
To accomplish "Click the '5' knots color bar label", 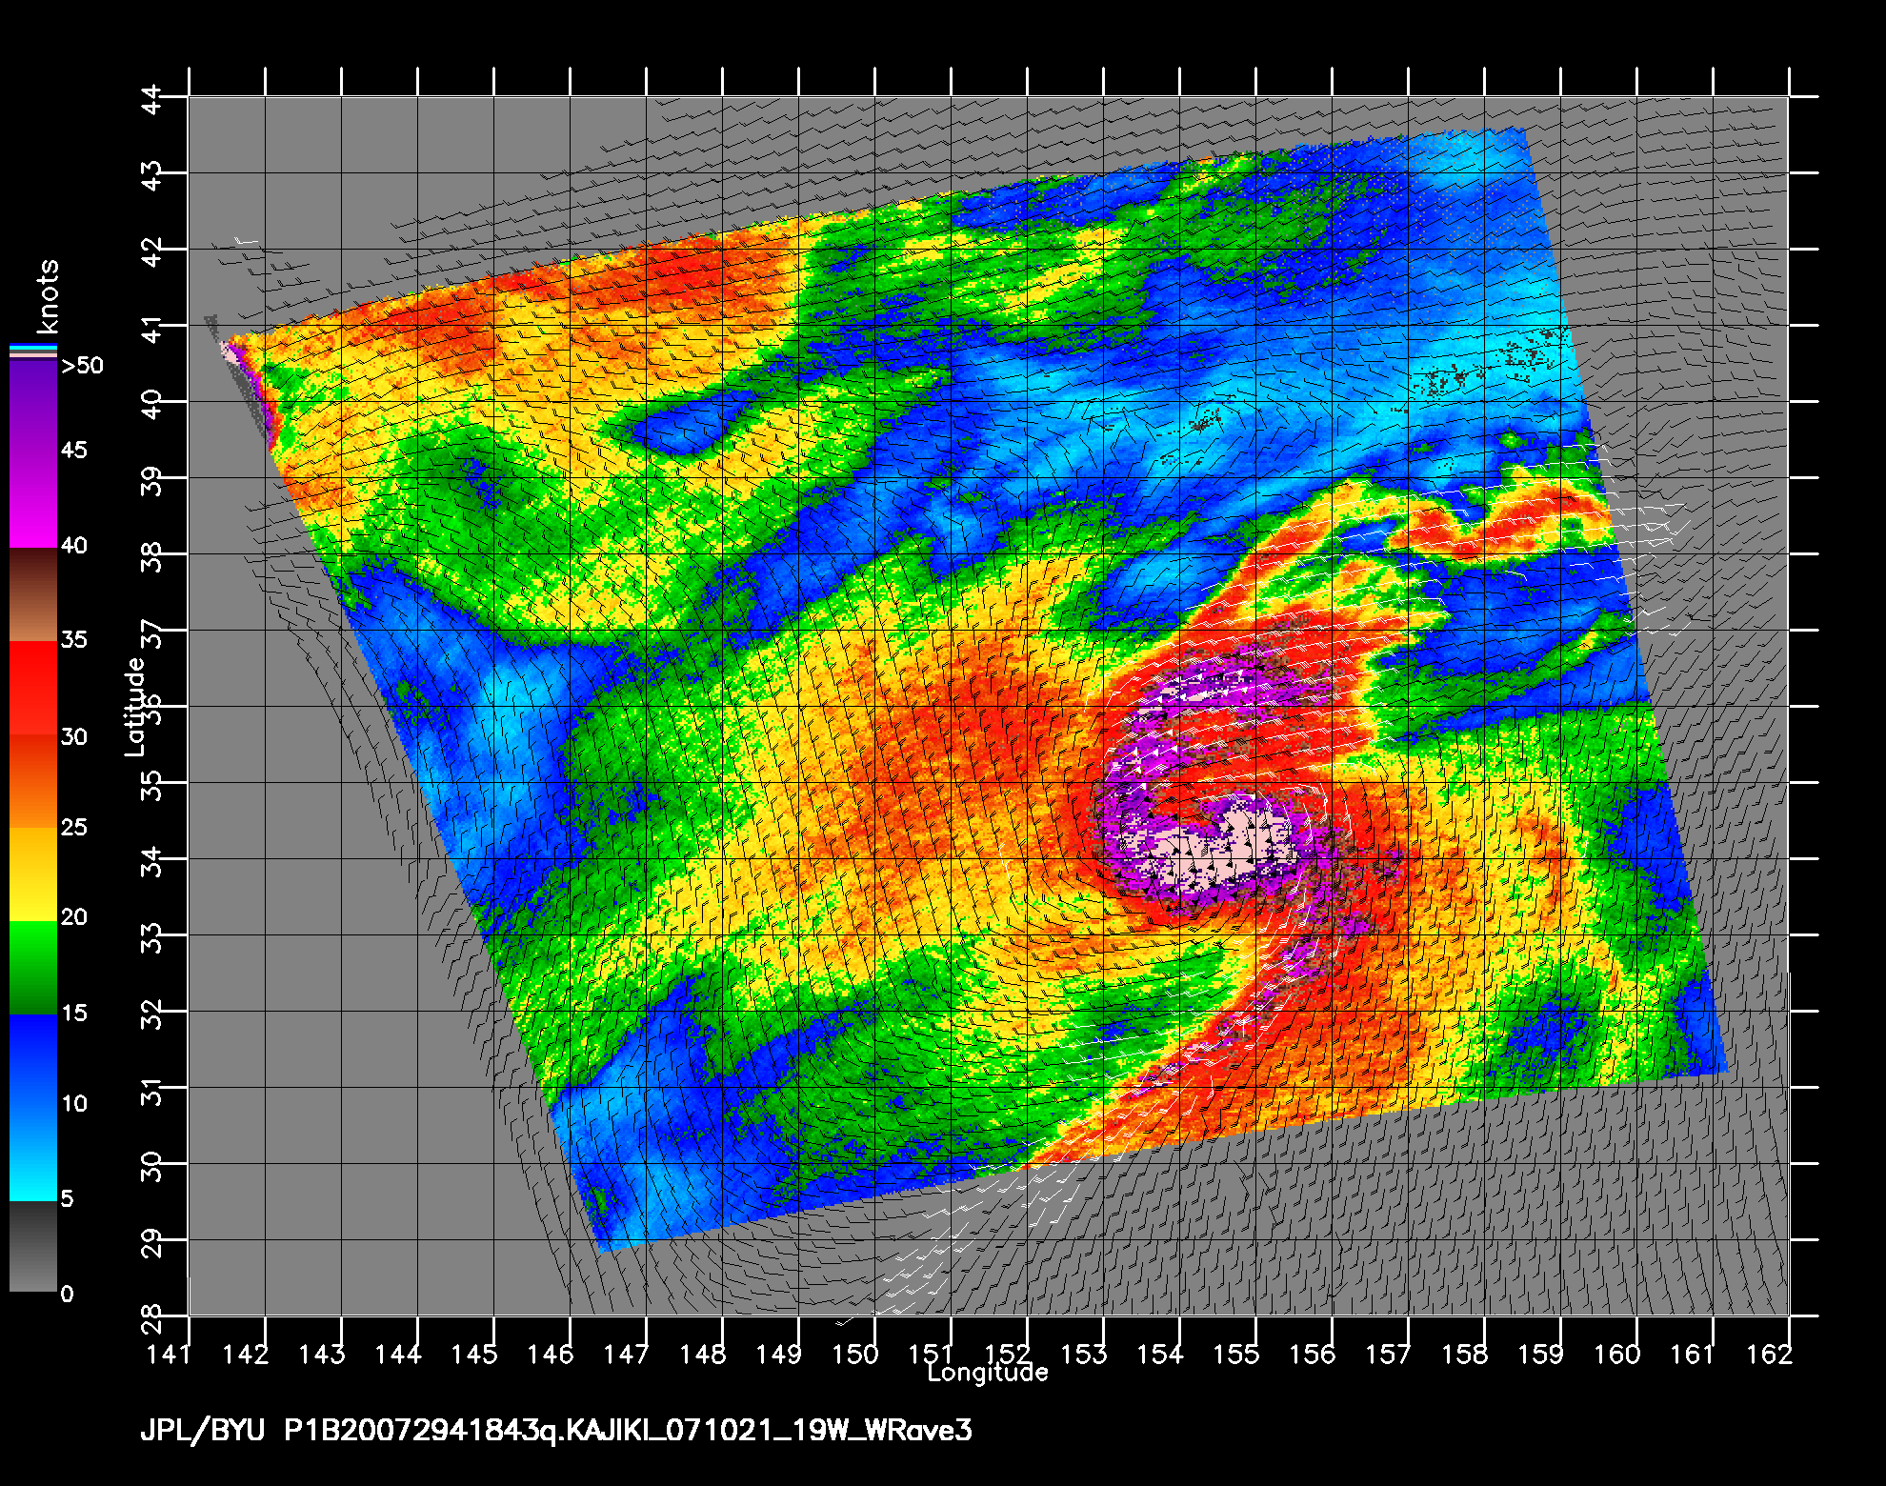I will (x=67, y=1198).
